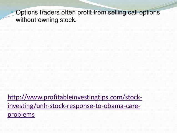The image size is (177, 133).
Task: Click the underlined word 'problems'
Action: [21, 115]
